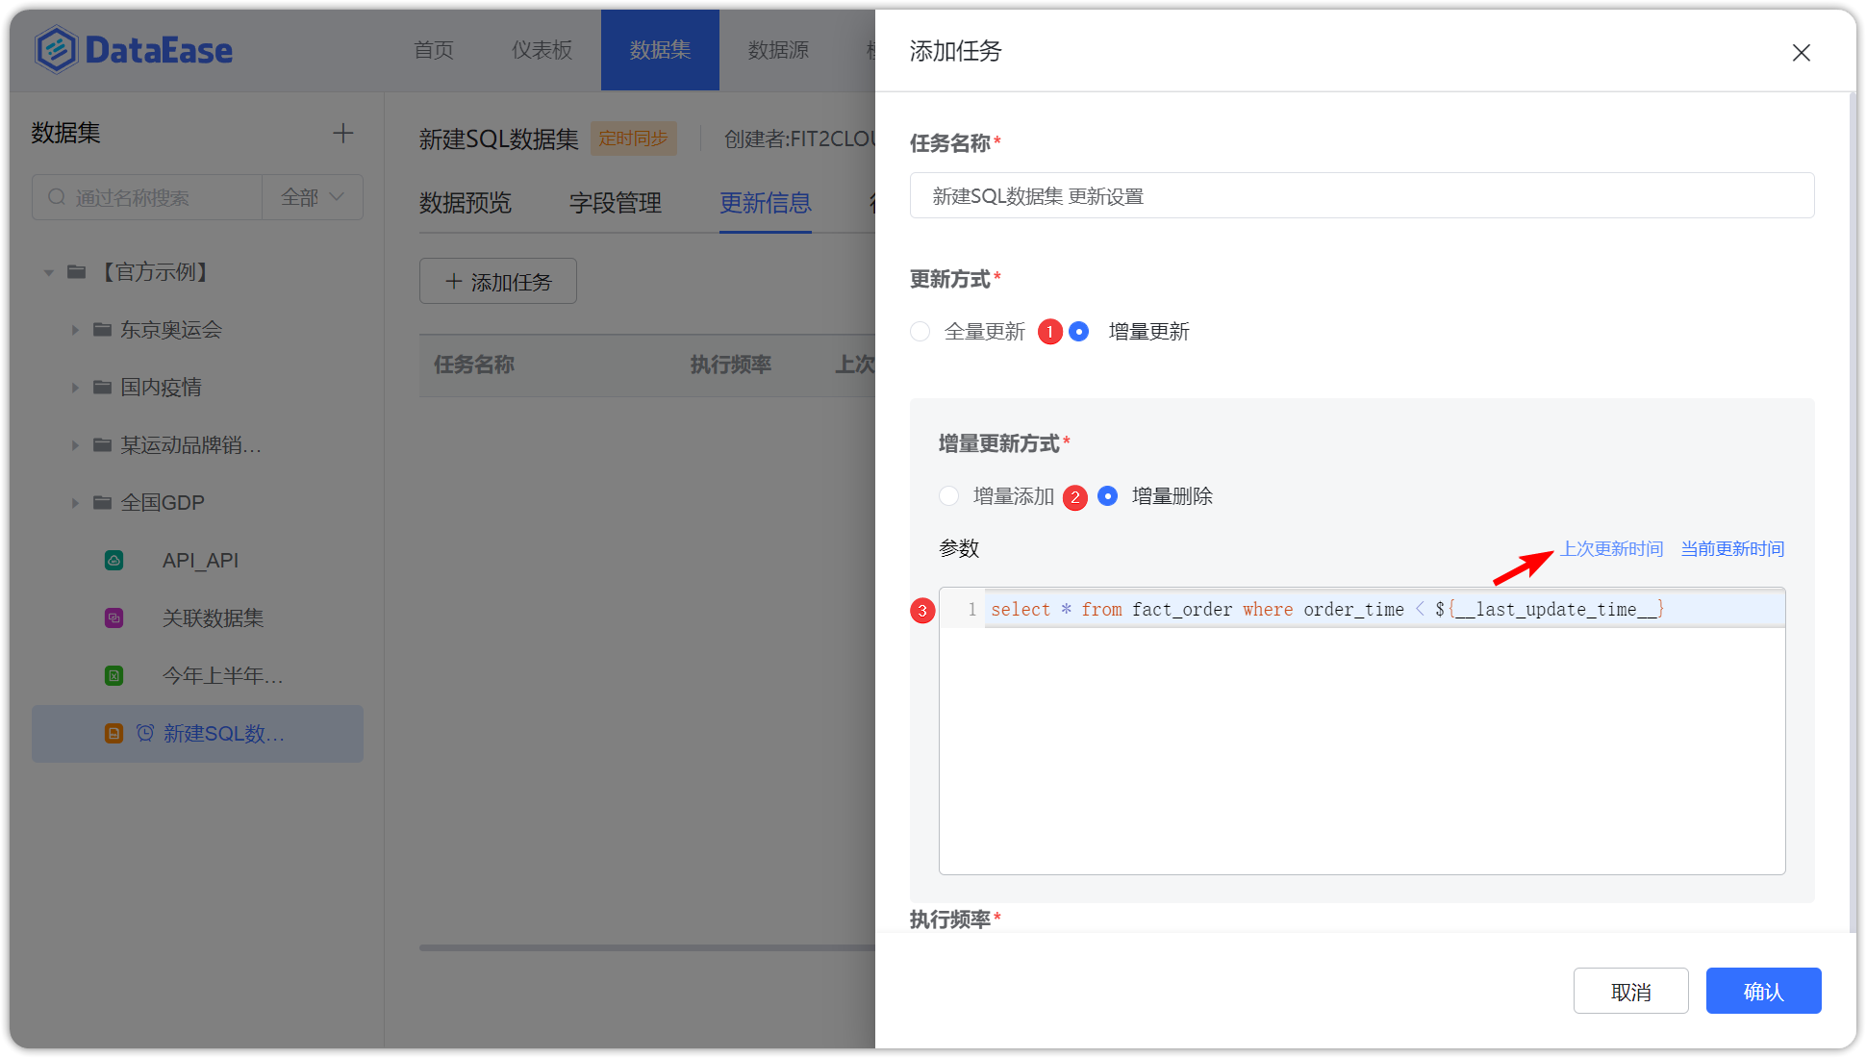Click the 【官方示例】 folder icon

coord(77,272)
